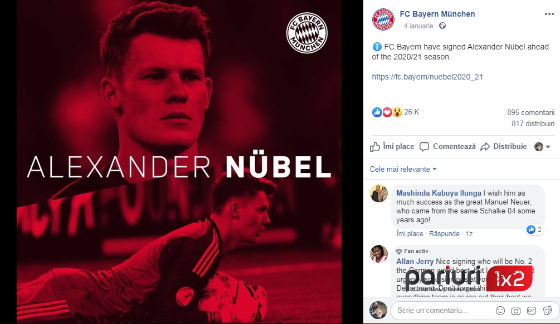Click the public globe audience icon

(x=442, y=26)
